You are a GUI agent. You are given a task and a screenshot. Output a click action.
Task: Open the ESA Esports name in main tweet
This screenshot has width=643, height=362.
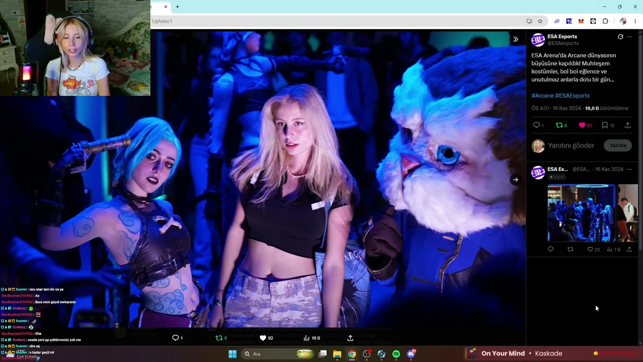coord(562,37)
